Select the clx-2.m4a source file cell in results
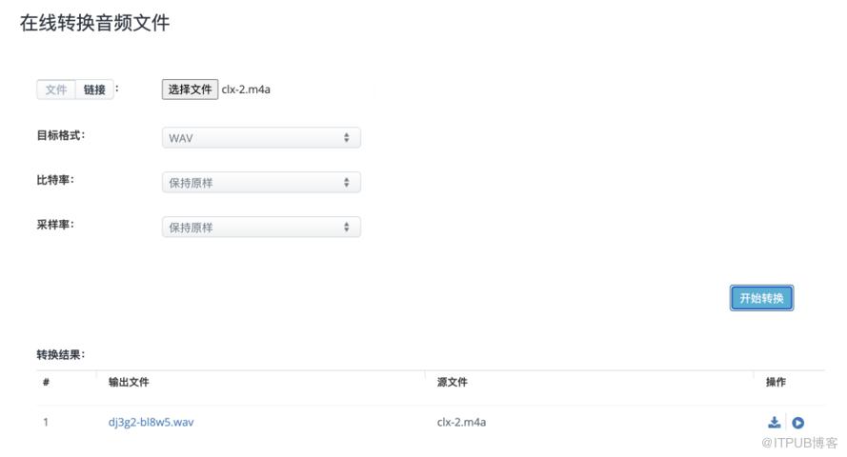Image resolution: width=847 pixels, height=457 pixels. coord(461,422)
